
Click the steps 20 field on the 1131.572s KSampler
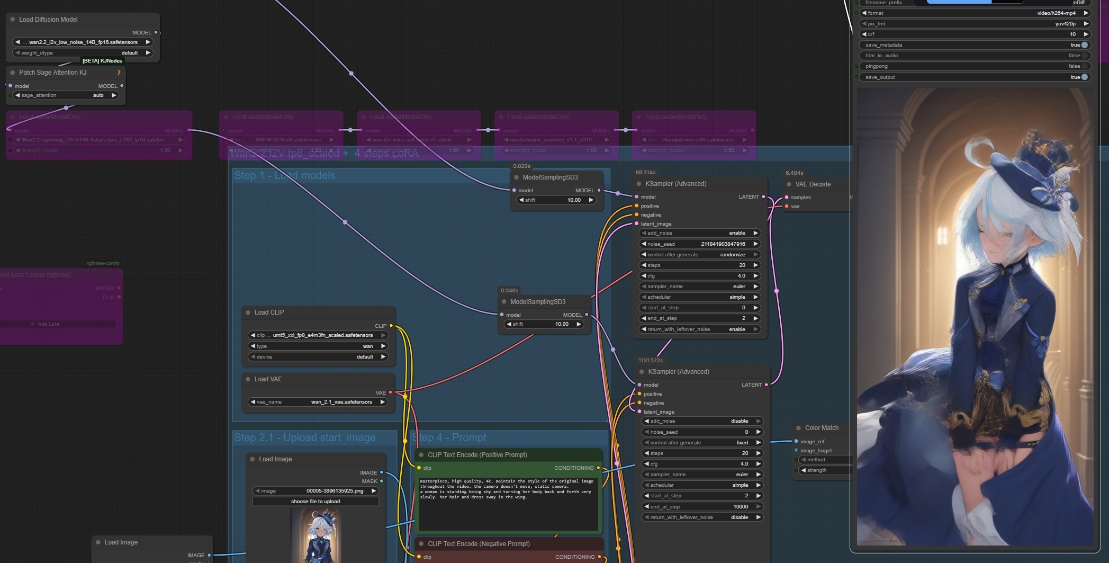point(702,453)
